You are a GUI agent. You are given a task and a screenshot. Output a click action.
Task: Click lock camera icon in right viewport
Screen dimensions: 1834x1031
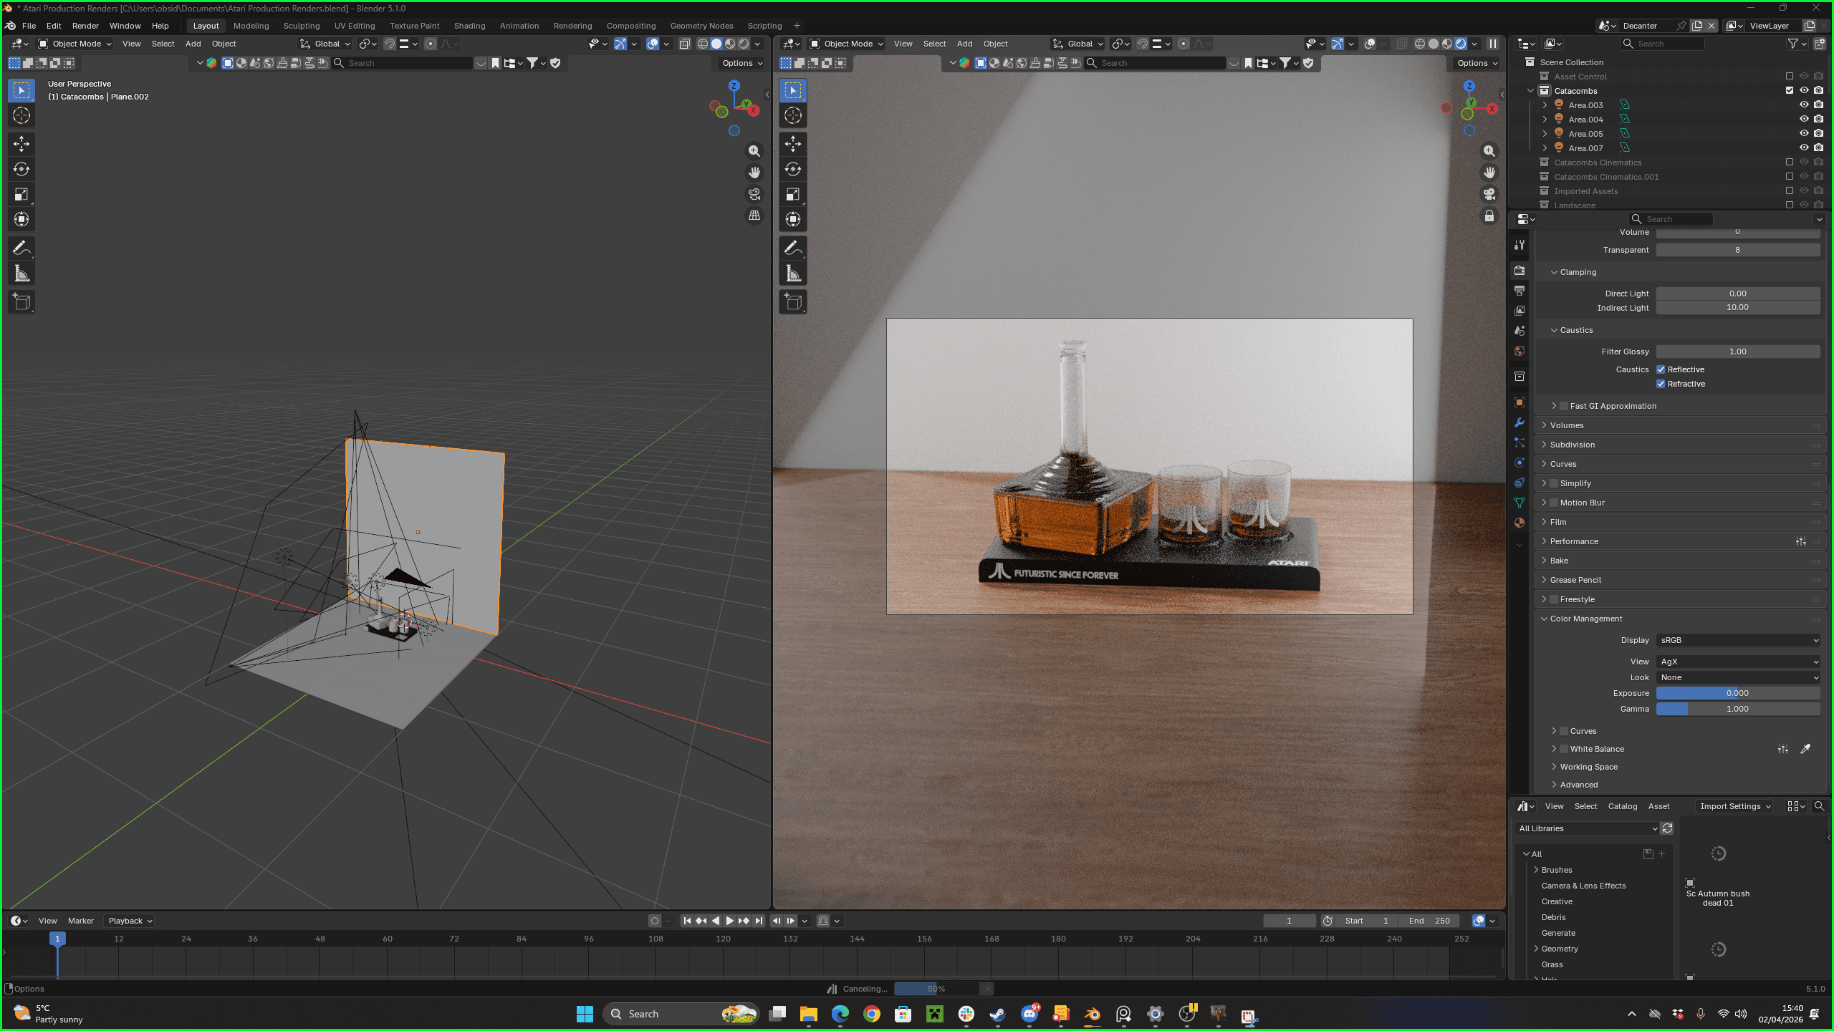1489,216
